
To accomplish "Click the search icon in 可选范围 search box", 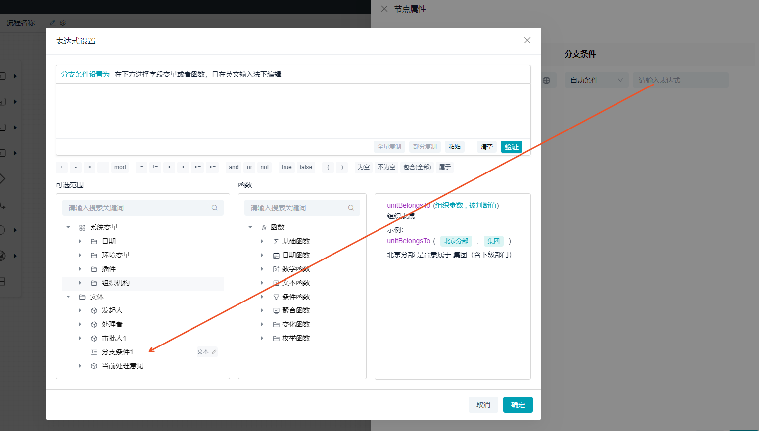I will coord(214,208).
